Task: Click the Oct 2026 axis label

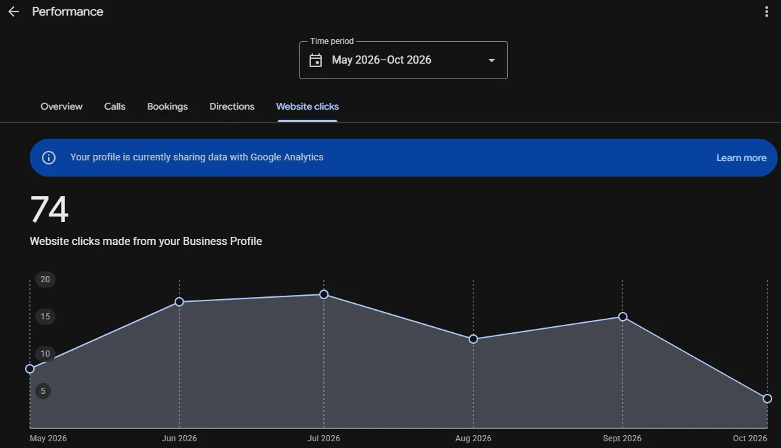Action: (x=750, y=439)
